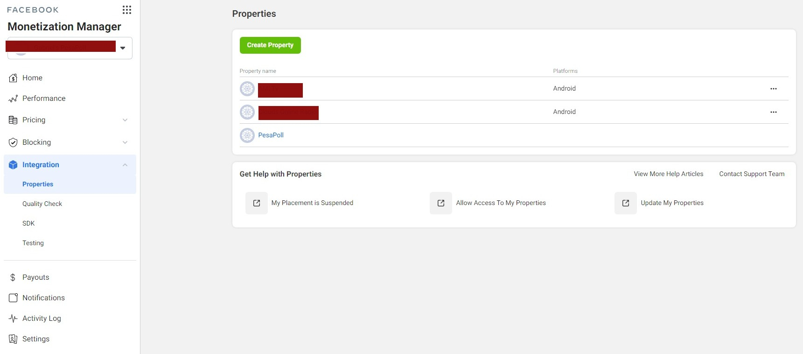
Task: Click the PesaPoll property icon
Action: point(247,135)
